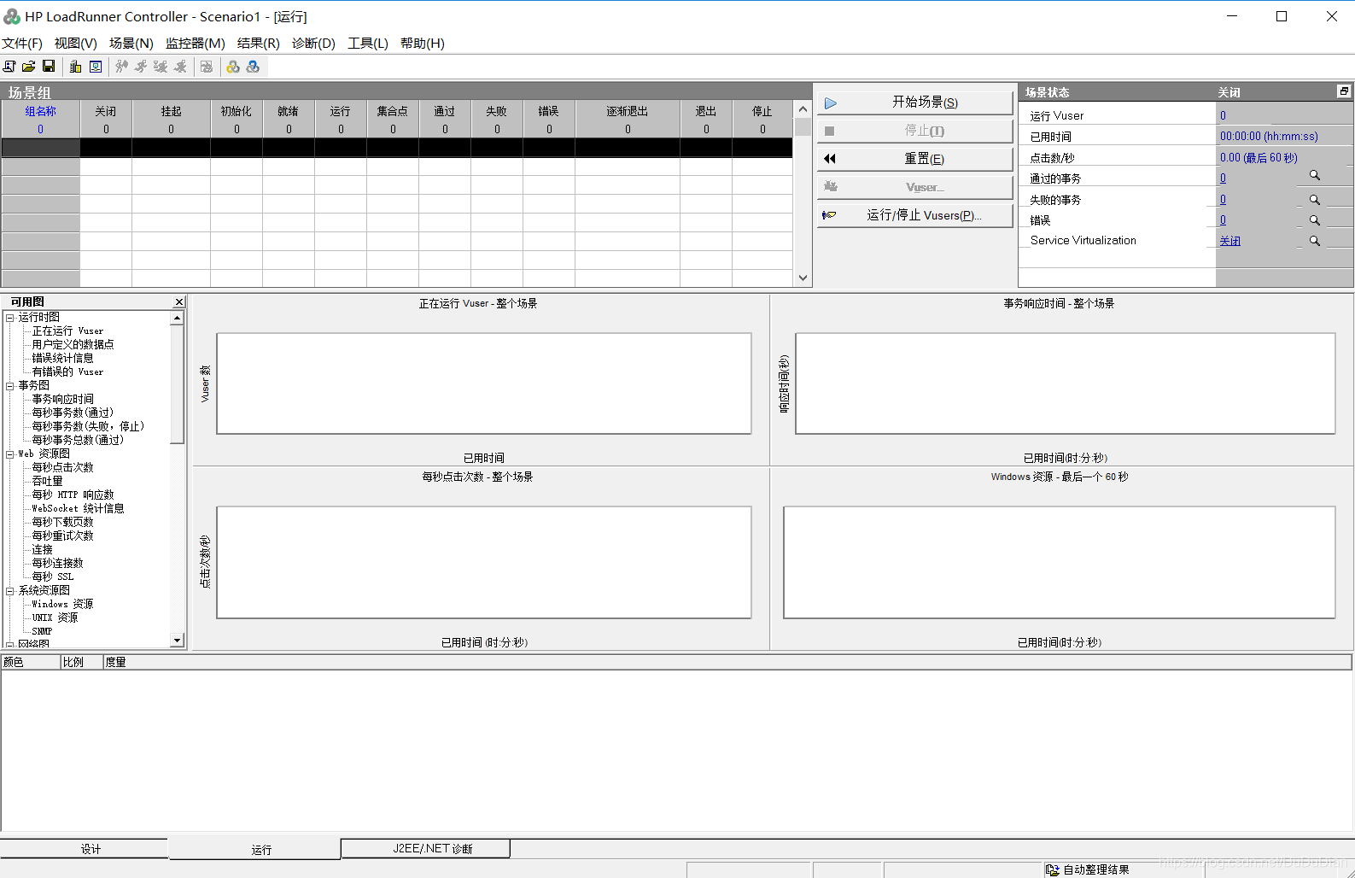The image size is (1355, 878).
Task: Click Service Virtualization 关闭 link
Action: [1230, 241]
